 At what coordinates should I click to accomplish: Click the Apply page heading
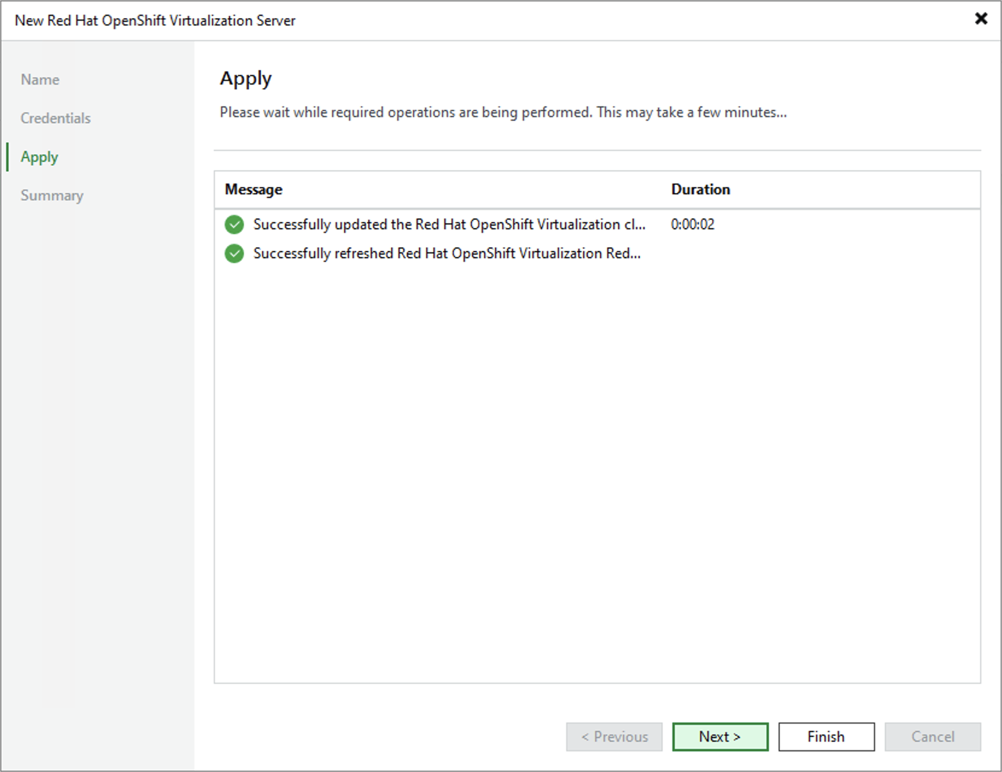[x=246, y=79]
